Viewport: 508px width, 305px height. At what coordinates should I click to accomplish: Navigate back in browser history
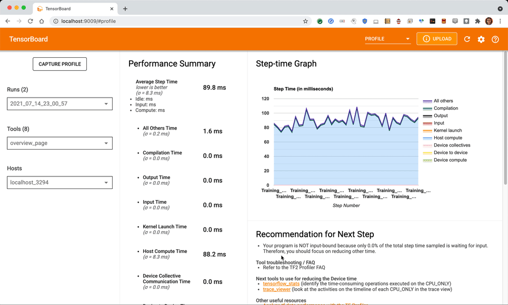tap(8, 22)
